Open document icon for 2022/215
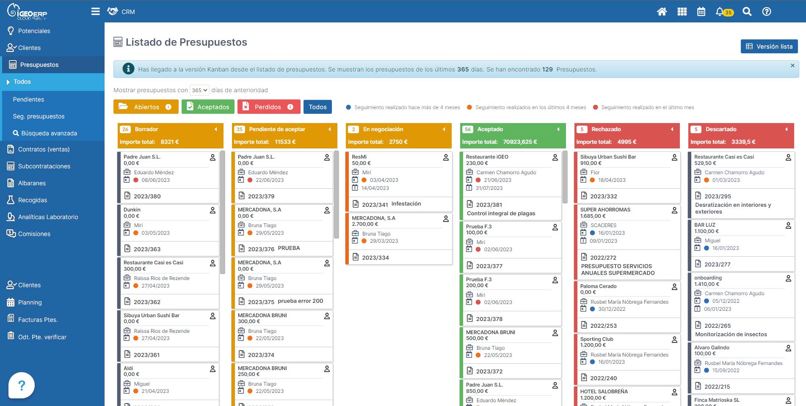Image resolution: width=806 pixels, height=406 pixels. [698, 386]
